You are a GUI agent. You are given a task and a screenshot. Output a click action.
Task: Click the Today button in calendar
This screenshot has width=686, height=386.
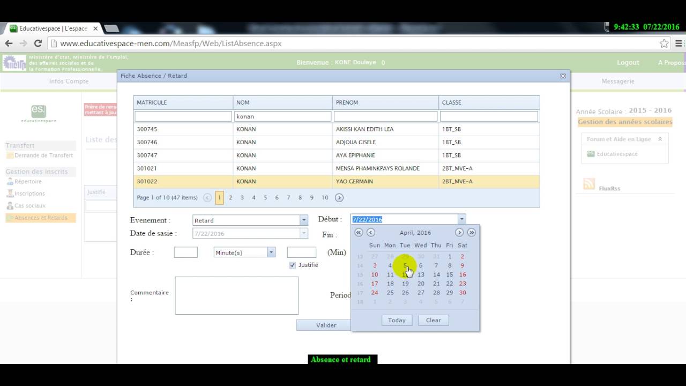pyautogui.click(x=397, y=320)
